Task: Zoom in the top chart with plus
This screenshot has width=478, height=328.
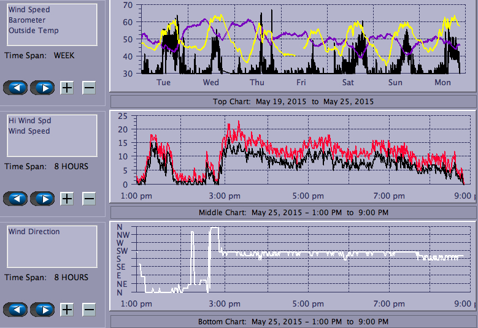Action: point(67,88)
